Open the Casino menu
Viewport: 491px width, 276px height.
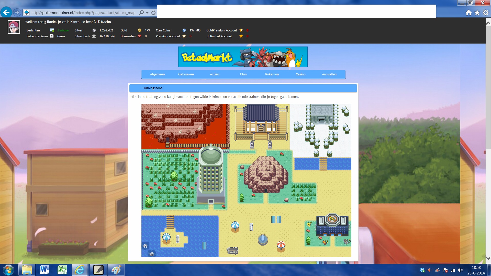point(300,74)
